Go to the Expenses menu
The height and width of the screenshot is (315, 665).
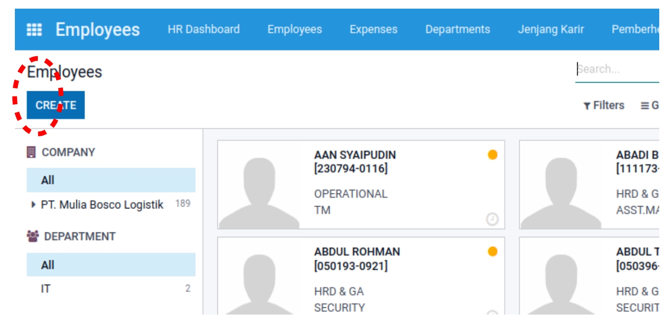373,29
